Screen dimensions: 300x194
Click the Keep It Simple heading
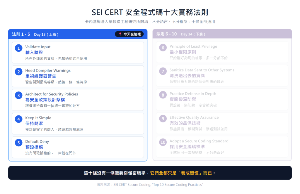pyautogui.click(x=38, y=118)
